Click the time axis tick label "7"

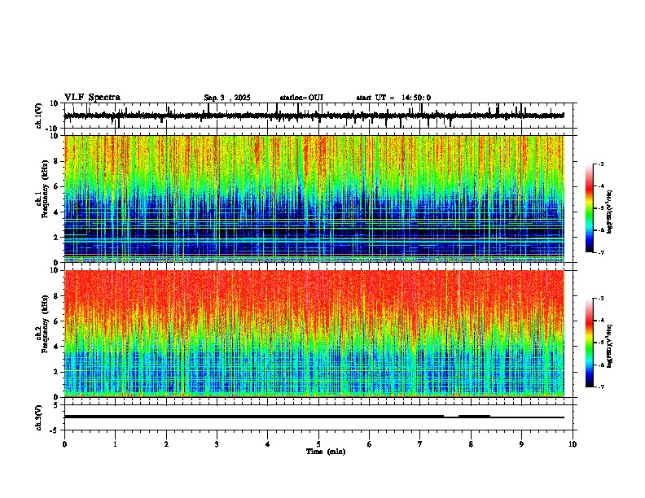[x=420, y=444]
